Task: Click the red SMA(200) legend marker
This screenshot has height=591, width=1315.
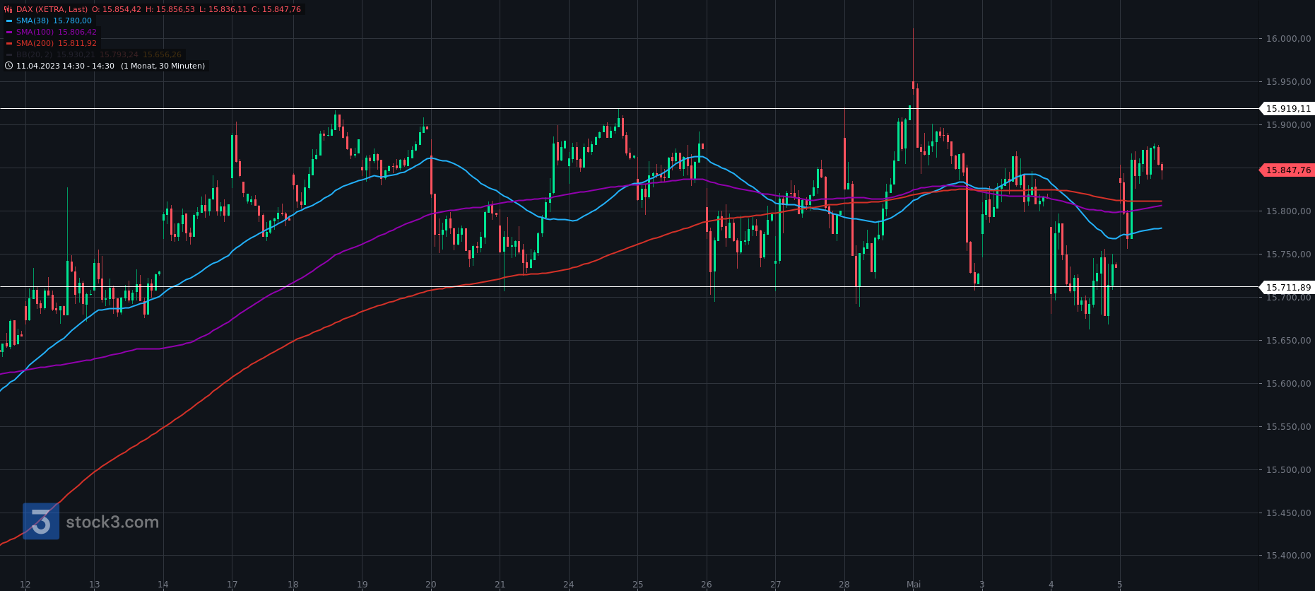Action: pyautogui.click(x=9, y=44)
